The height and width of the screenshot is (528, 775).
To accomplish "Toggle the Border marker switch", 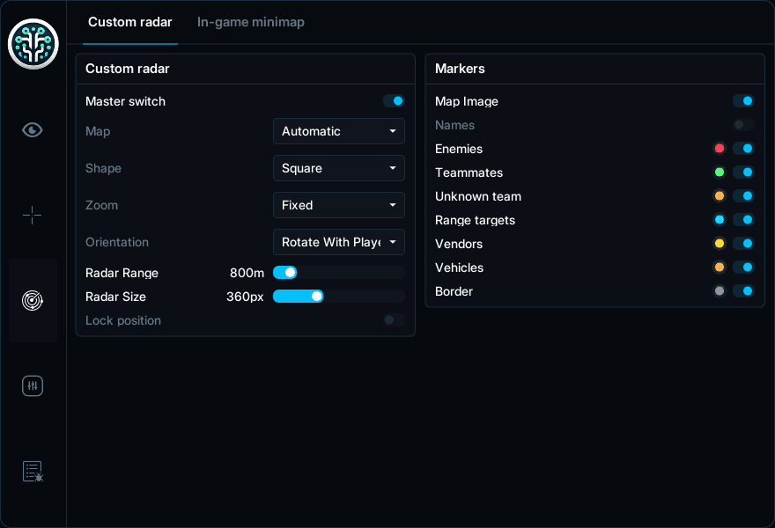I will tap(743, 291).
